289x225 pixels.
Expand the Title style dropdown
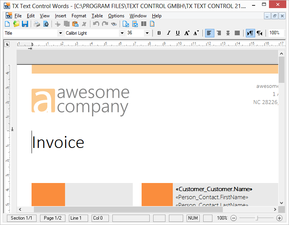tap(60, 33)
